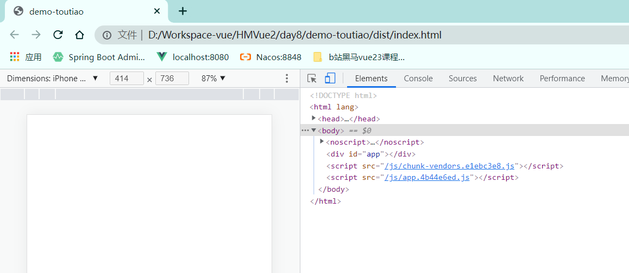The width and height of the screenshot is (629, 273).
Task: Switch to the Memory tab
Action: 614,79
